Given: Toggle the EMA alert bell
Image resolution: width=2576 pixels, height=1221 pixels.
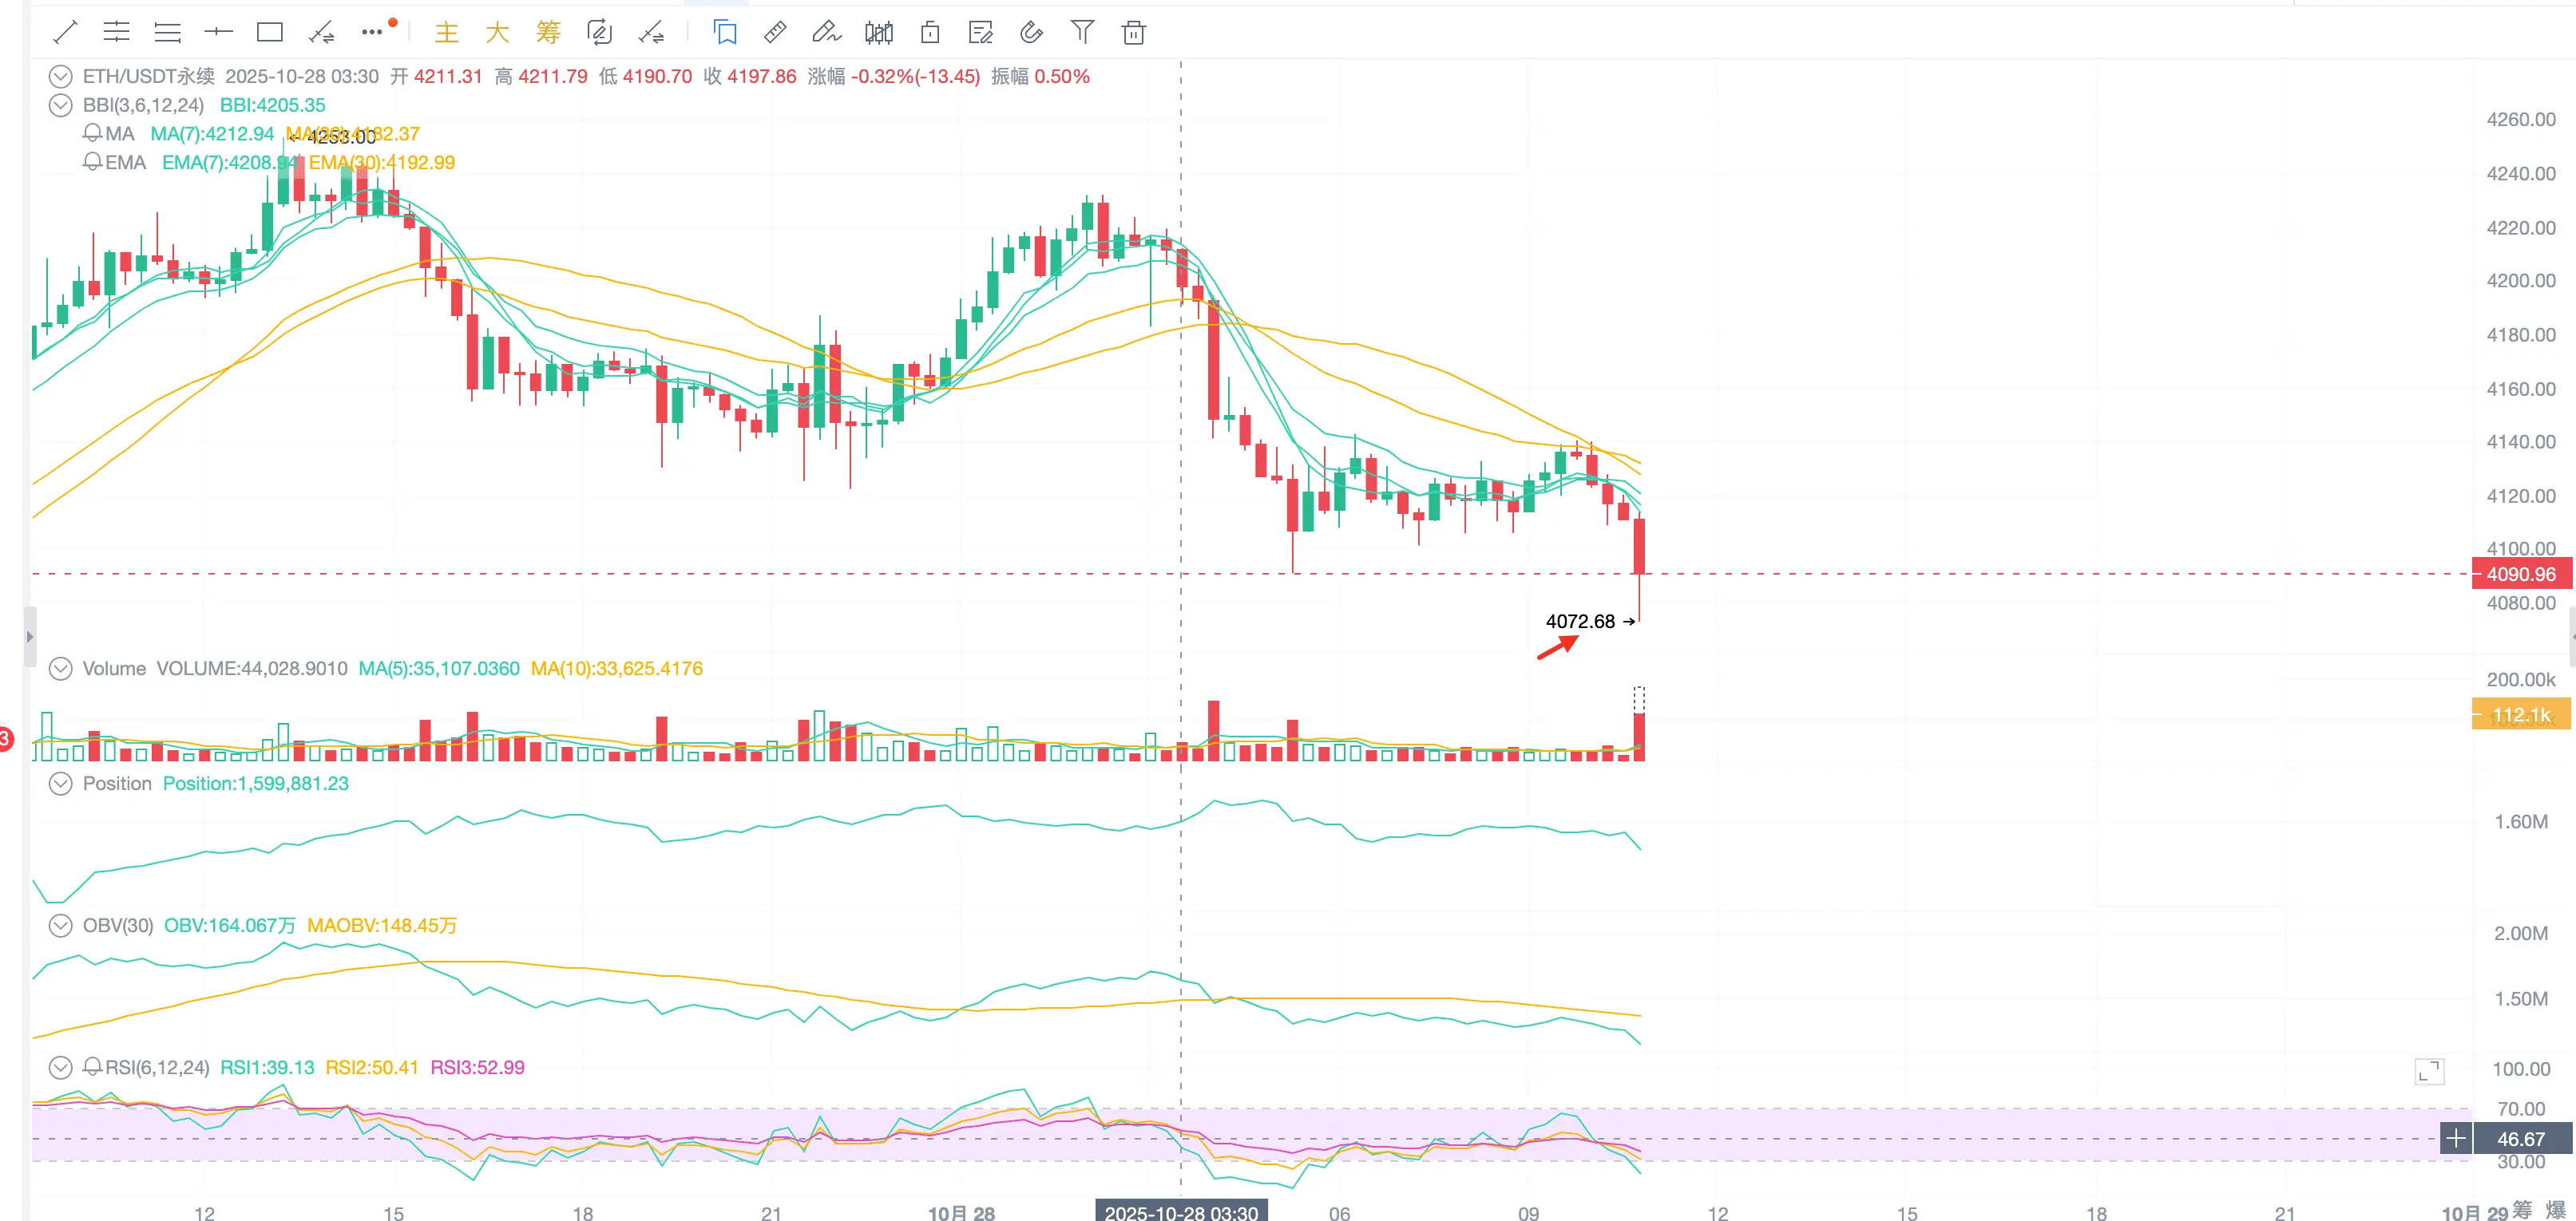Looking at the screenshot, I should tap(92, 162).
